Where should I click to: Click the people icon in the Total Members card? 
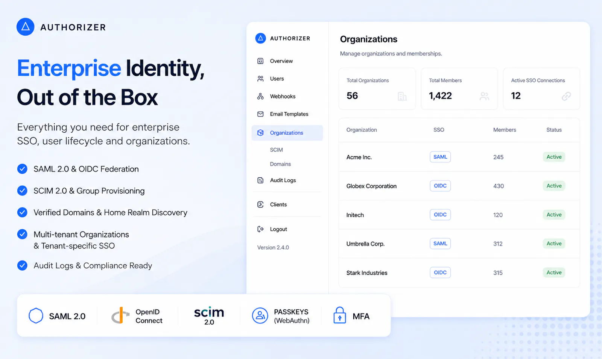(485, 97)
